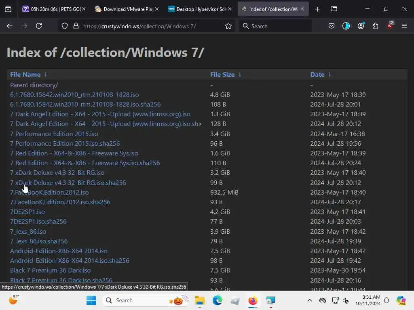Open the 7_lexs_86.iso.sha256 link
The width and height of the screenshot is (414, 310).
pyautogui.click(x=39, y=241)
